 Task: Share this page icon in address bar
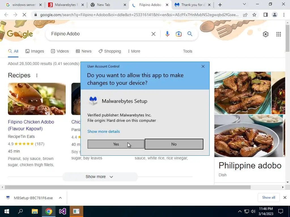click(x=245, y=15)
